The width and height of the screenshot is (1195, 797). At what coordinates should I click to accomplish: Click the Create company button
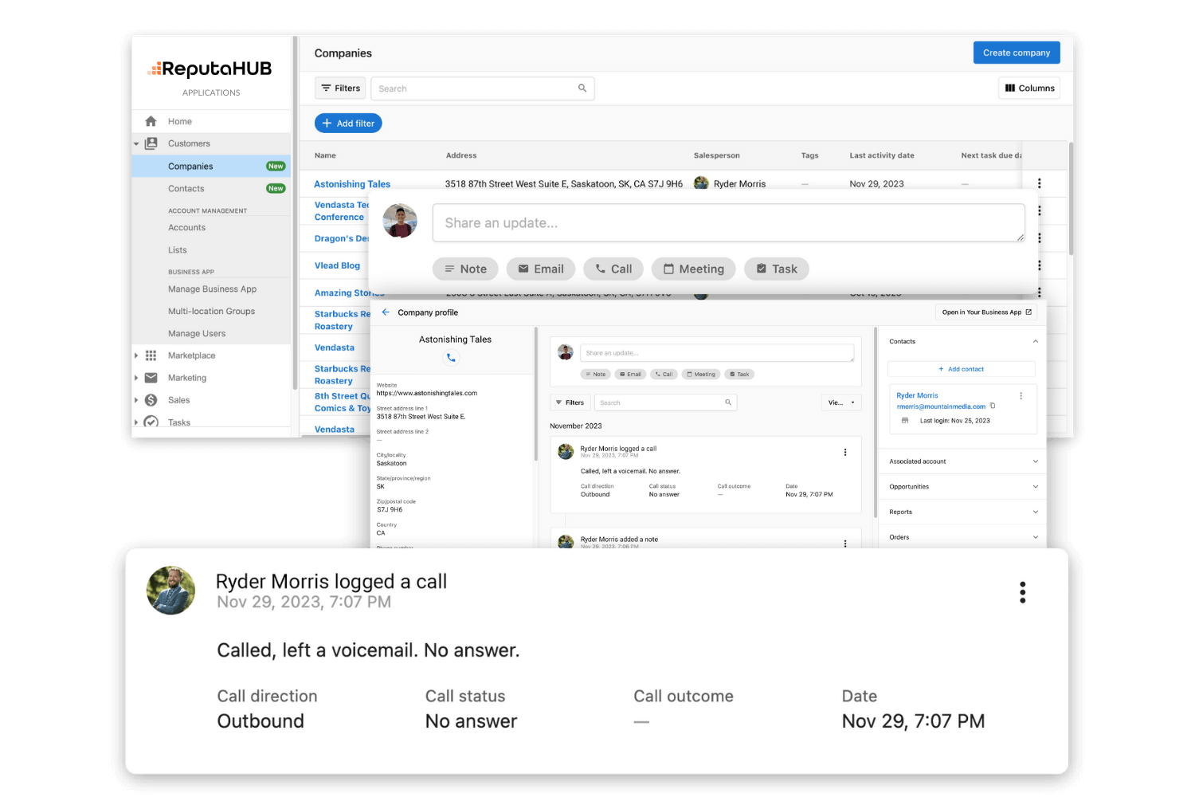1017,53
